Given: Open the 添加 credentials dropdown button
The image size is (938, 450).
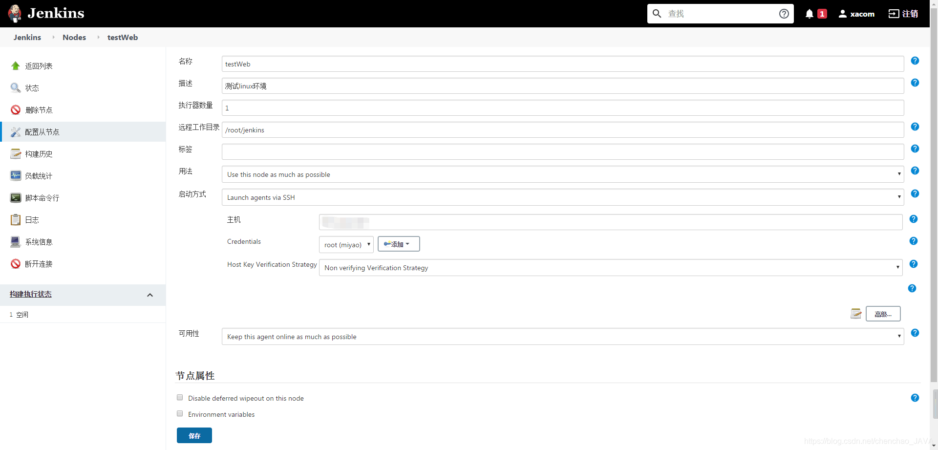Looking at the screenshot, I should 399,244.
